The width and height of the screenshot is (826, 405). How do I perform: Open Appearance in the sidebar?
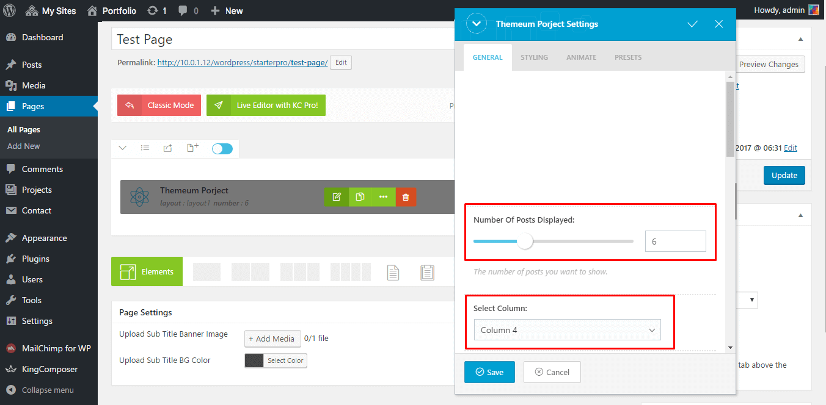49,238
